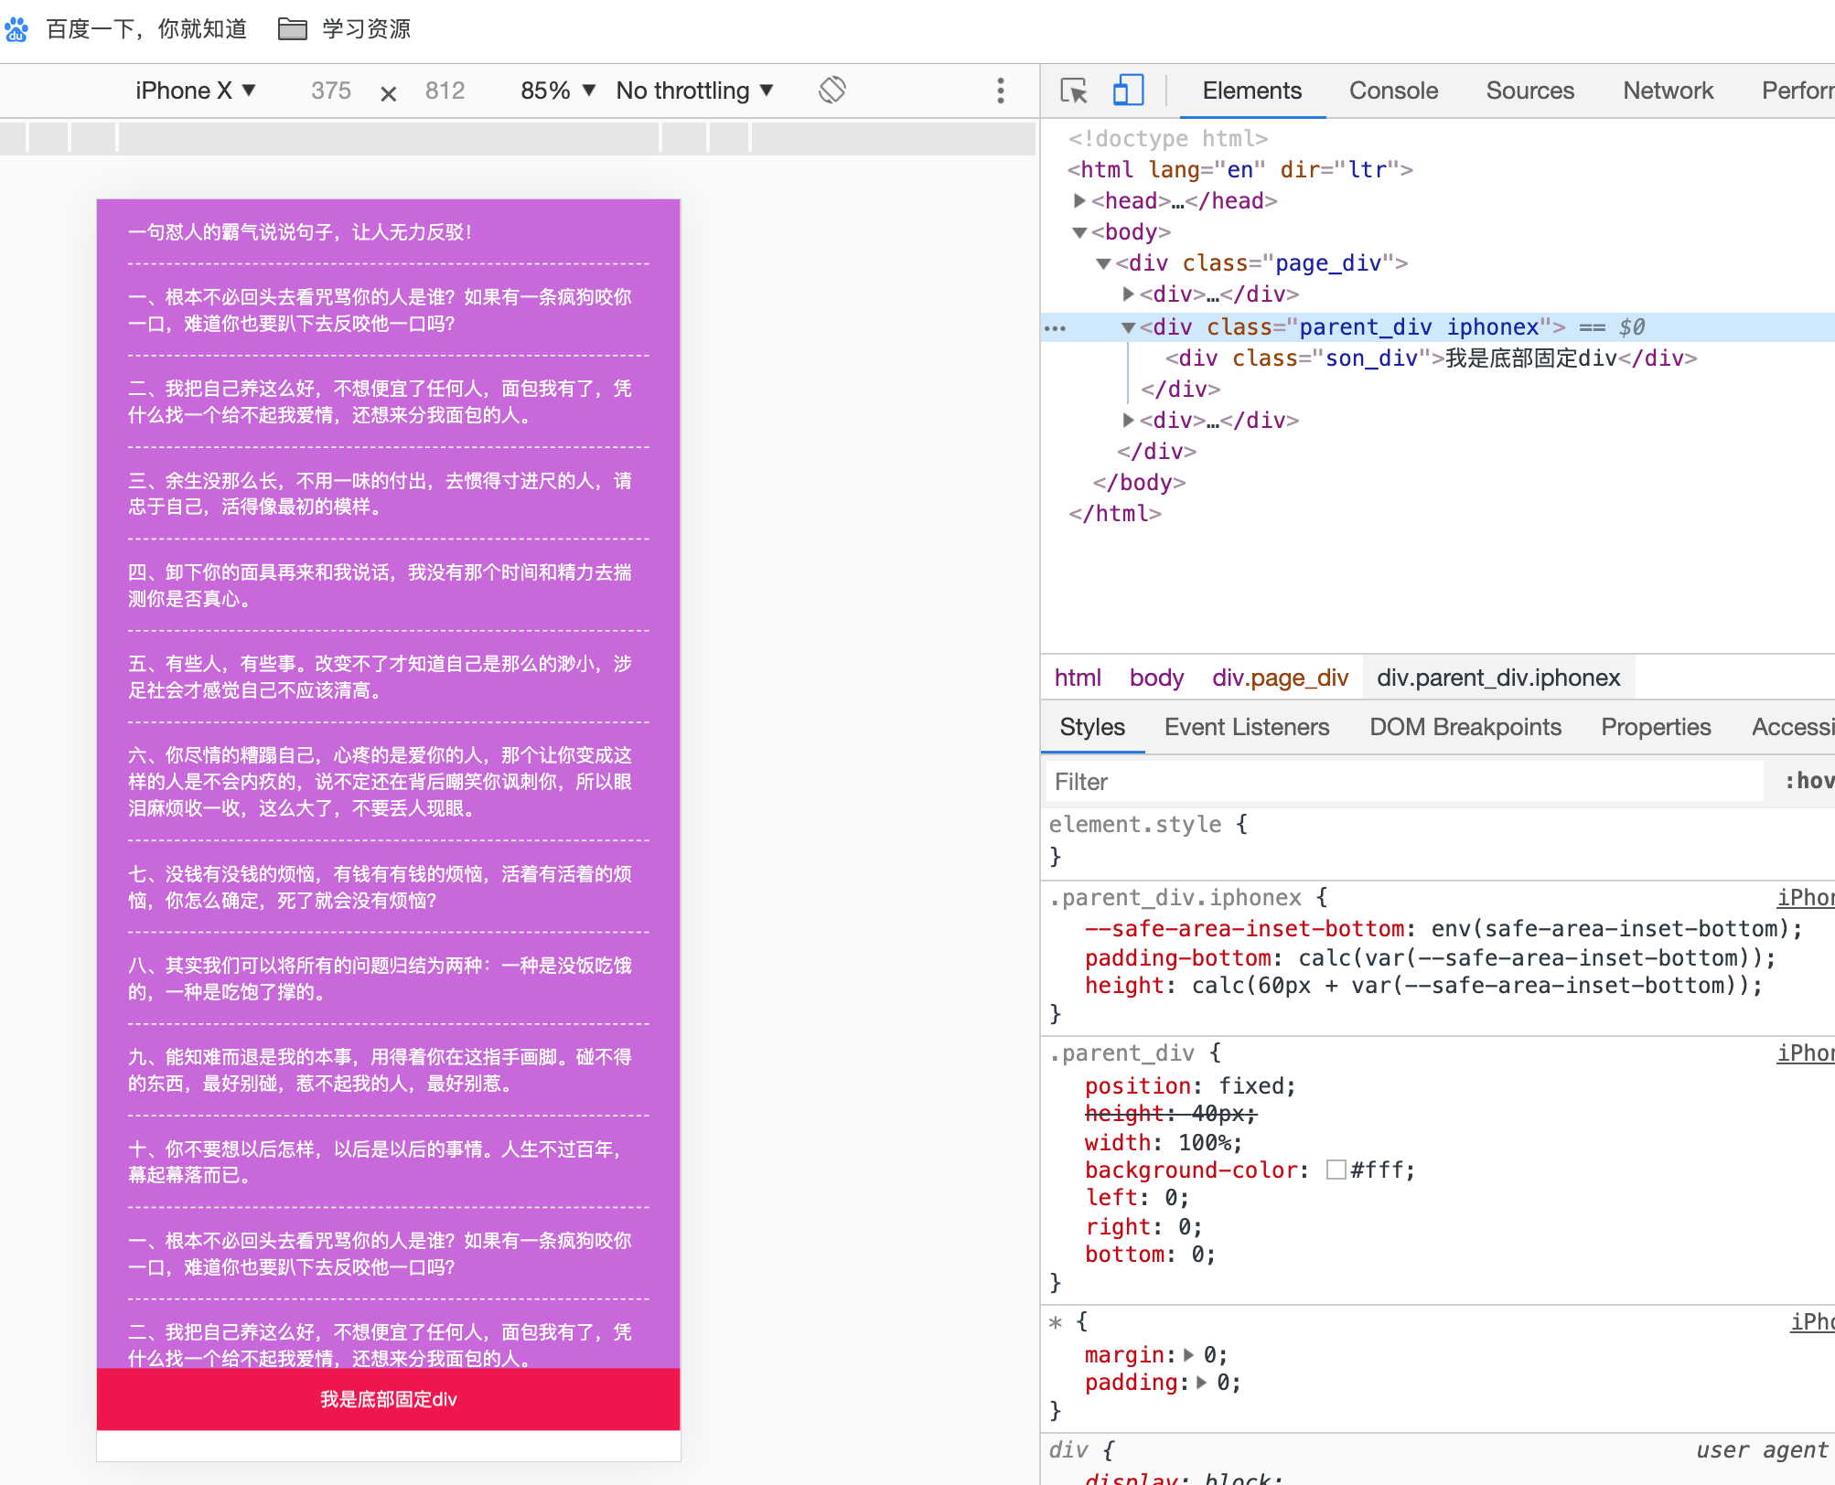This screenshot has width=1835, height=1485.
Task: Collapse the body element node
Action: point(1079,232)
